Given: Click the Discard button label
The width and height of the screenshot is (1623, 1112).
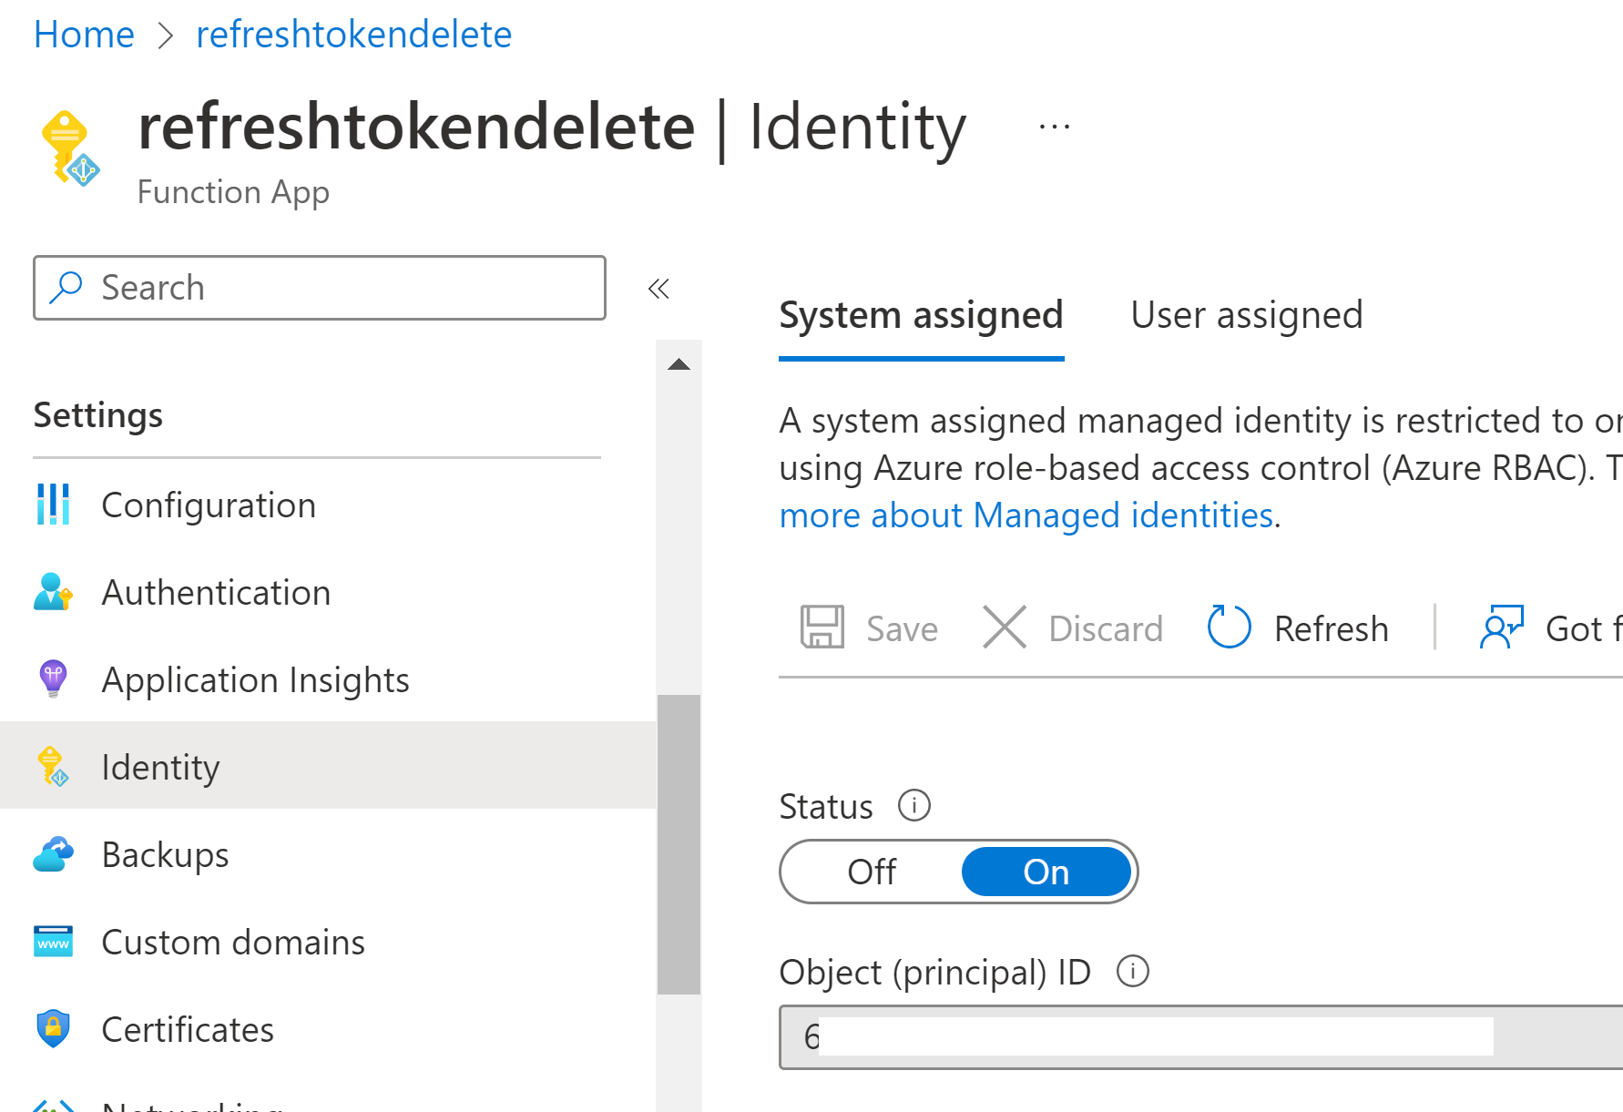Looking at the screenshot, I should pos(1106,628).
